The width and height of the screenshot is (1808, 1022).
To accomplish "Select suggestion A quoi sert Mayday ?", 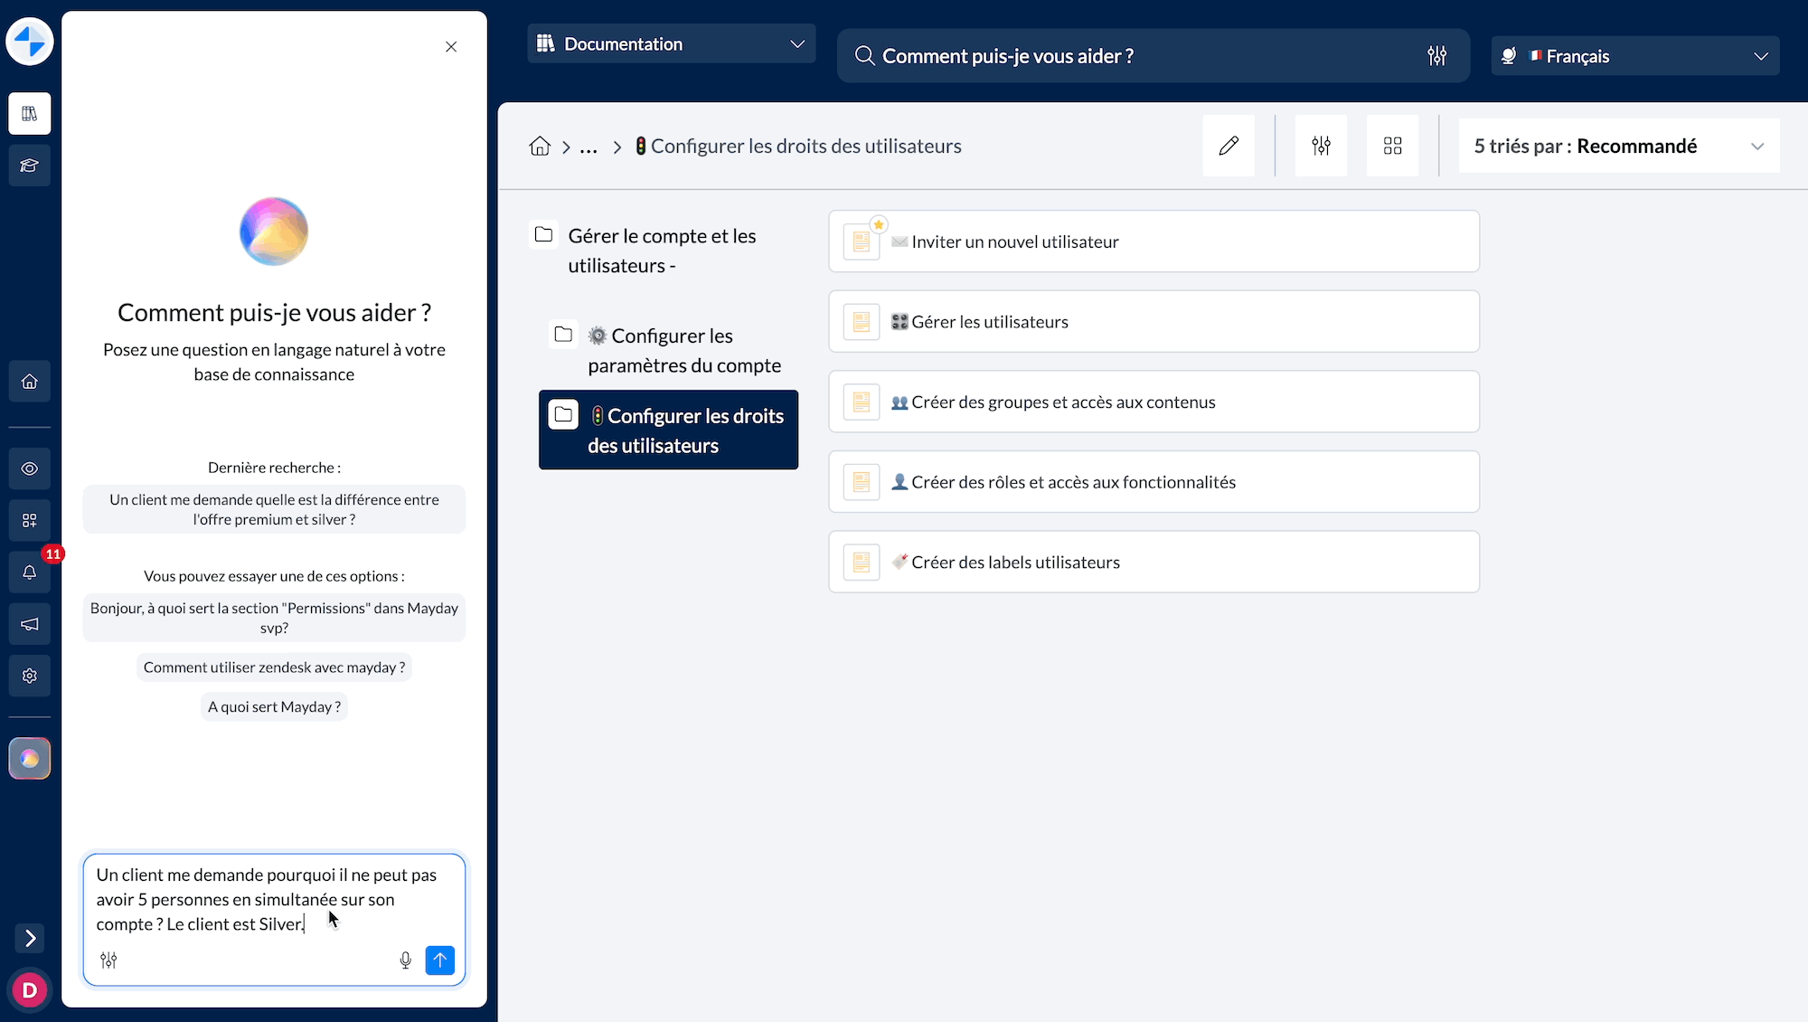I will tap(274, 707).
